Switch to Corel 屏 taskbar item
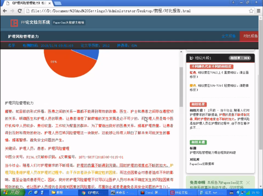This screenshot has width=263, height=196. [x=152, y=193]
